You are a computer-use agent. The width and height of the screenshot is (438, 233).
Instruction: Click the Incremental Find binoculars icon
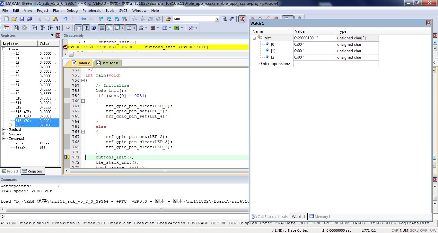click(232, 19)
